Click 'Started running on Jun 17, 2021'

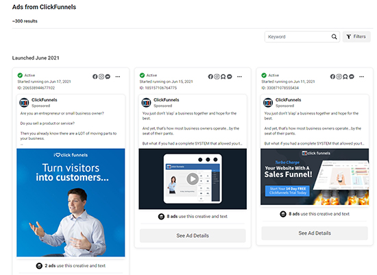[44, 82]
